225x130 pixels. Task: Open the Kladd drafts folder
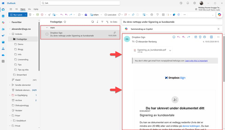pos(18,80)
